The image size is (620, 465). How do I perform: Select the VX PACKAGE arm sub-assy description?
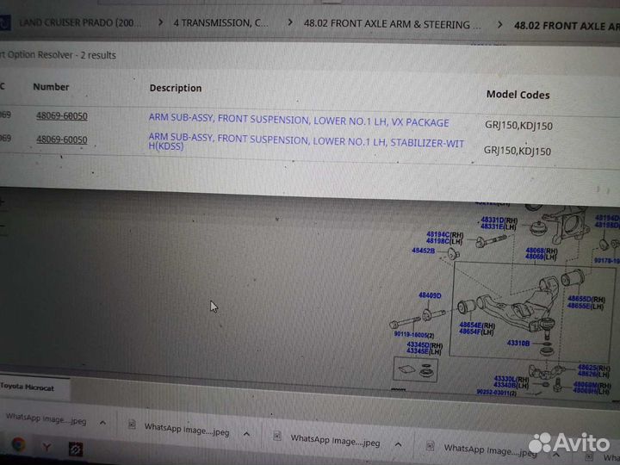[298, 121]
